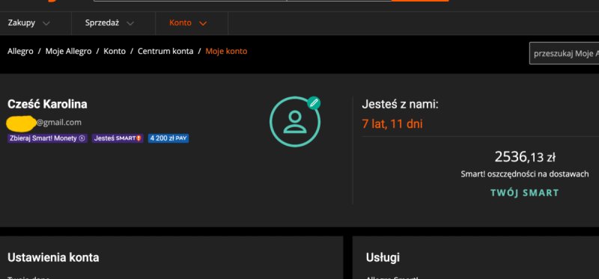This screenshot has height=279, width=599.
Task: Focus the przeszukaj Moje Allegro search field
Action: (565, 53)
